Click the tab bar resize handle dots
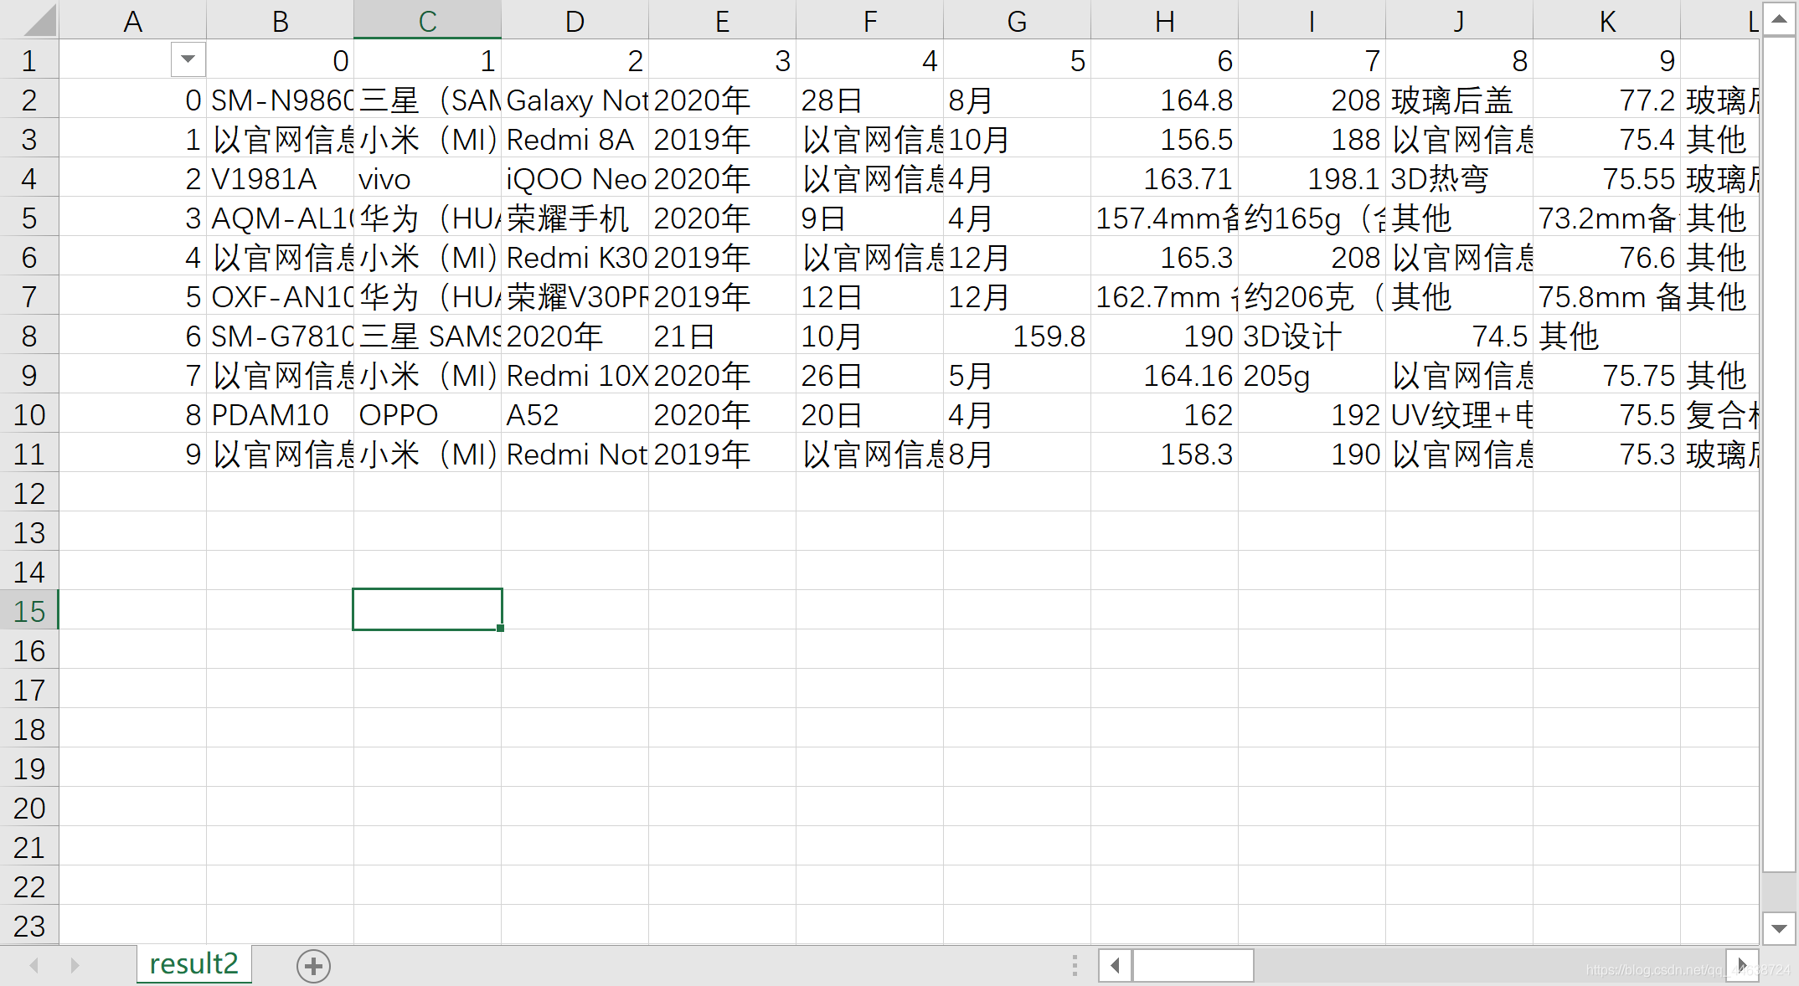This screenshot has height=986, width=1799. click(1075, 966)
